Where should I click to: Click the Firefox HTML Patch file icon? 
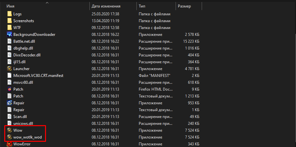(9, 89)
